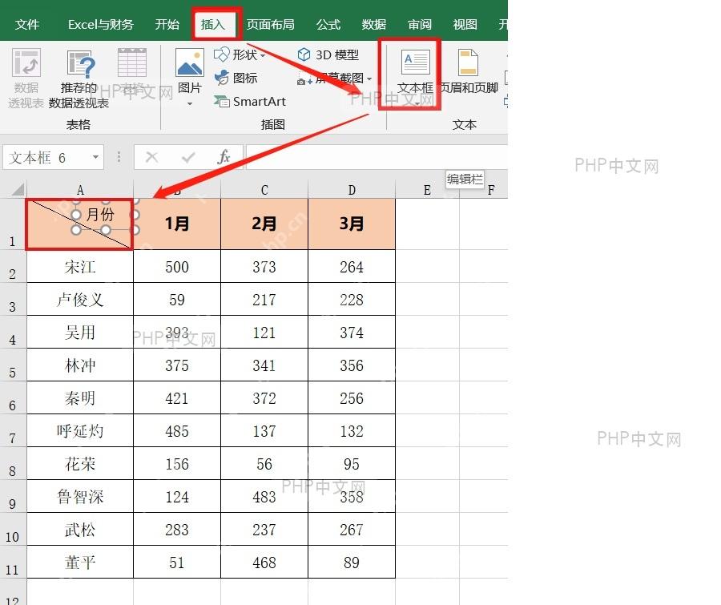The width and height of the screenshot is (721, 605).
Task: Click Recommended PivotTables (推荐的数据透视表) icon
Action: [81, 64]
